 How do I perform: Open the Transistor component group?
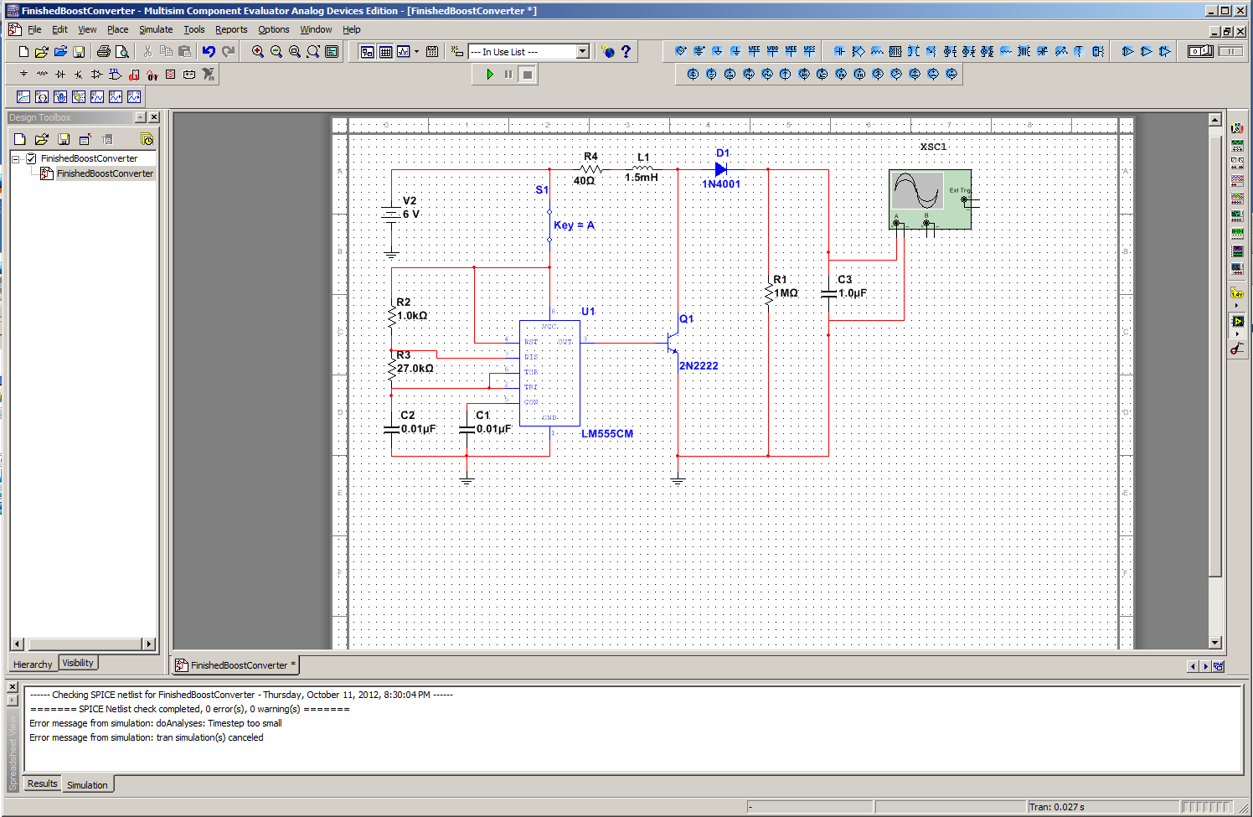[79, 74]
